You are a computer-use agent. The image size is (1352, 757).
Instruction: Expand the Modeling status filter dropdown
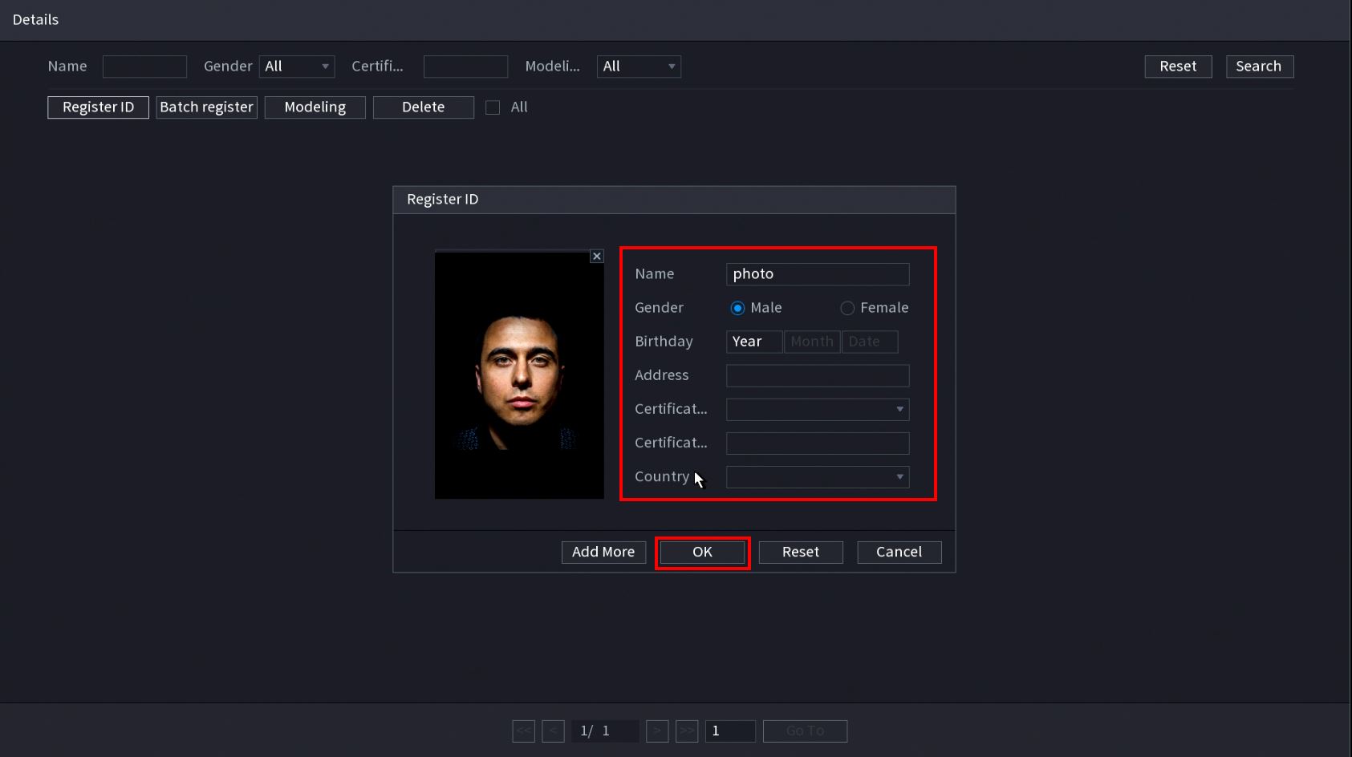click(x=639, y=67)
